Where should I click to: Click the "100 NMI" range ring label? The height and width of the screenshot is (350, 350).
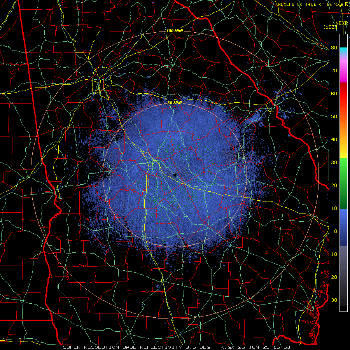[175, 31]
